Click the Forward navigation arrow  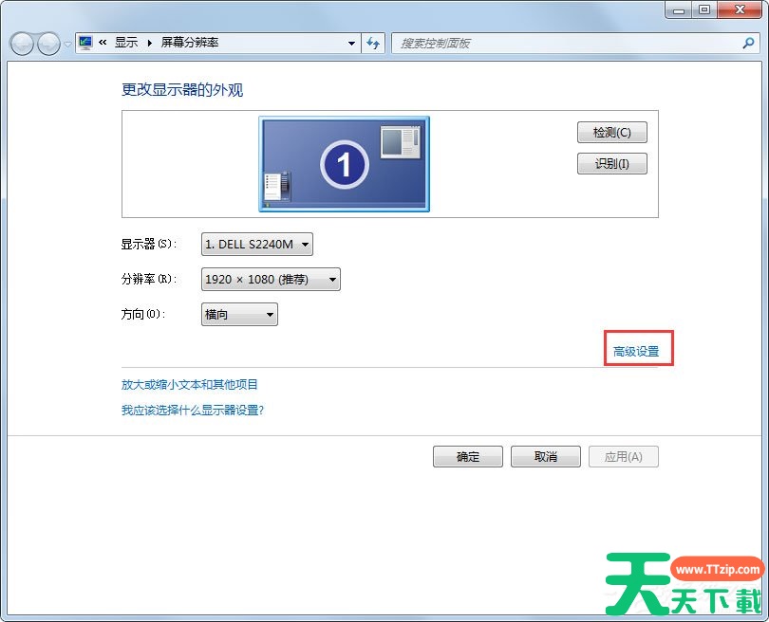coord(49,44)
